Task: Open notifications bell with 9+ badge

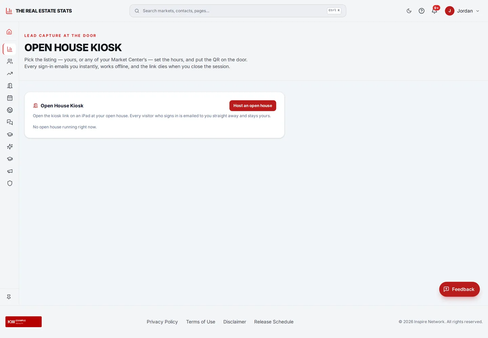Action: (x=434, y=11)
